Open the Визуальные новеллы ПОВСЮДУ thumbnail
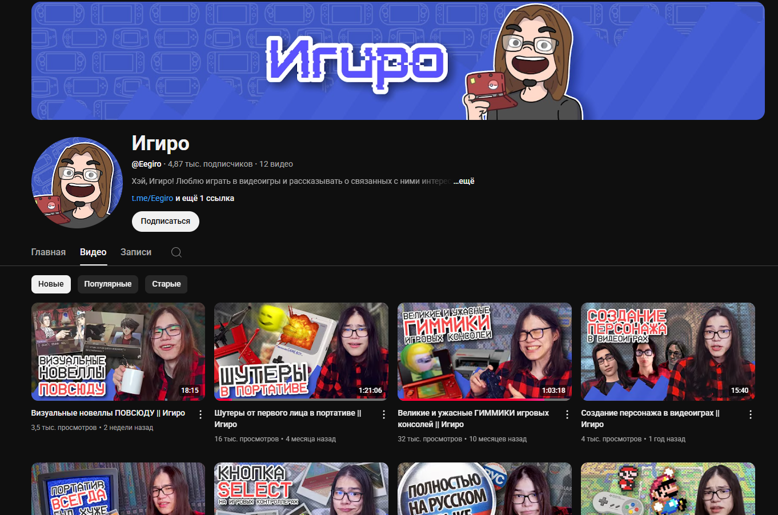 click(118, 352)
